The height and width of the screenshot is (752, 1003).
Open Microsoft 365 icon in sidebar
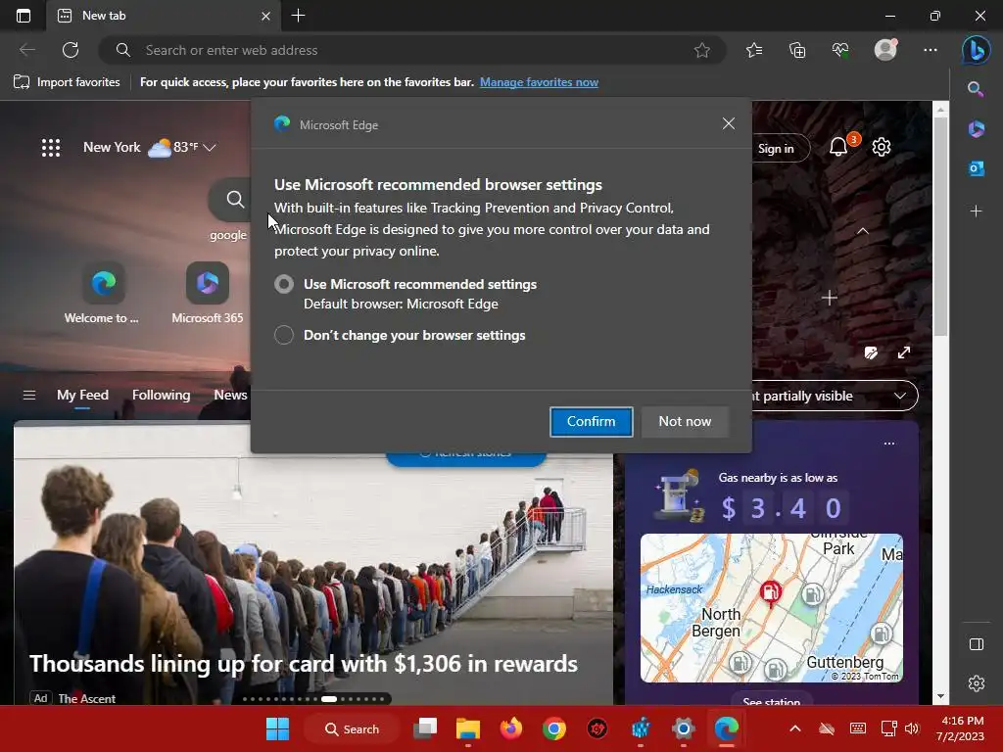[x=976, y=128]
